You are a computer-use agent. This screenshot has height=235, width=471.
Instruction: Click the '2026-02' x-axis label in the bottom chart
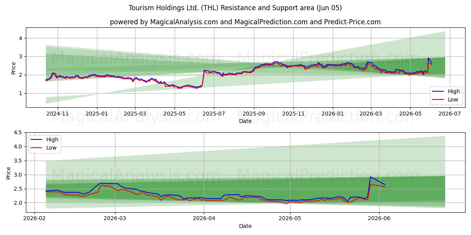tap(35, 218)
